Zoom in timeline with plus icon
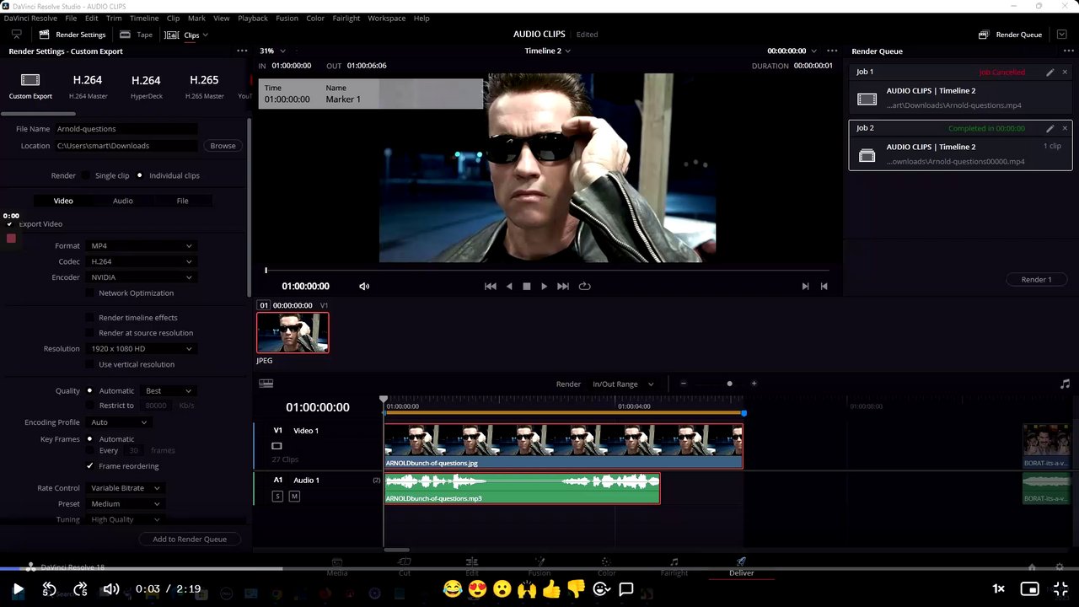The image size is (1079, 607). (x=754, y=384)
